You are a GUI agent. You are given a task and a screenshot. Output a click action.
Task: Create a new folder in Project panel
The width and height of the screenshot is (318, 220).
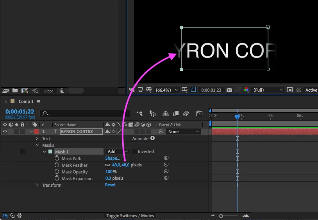tap(15, 90)
